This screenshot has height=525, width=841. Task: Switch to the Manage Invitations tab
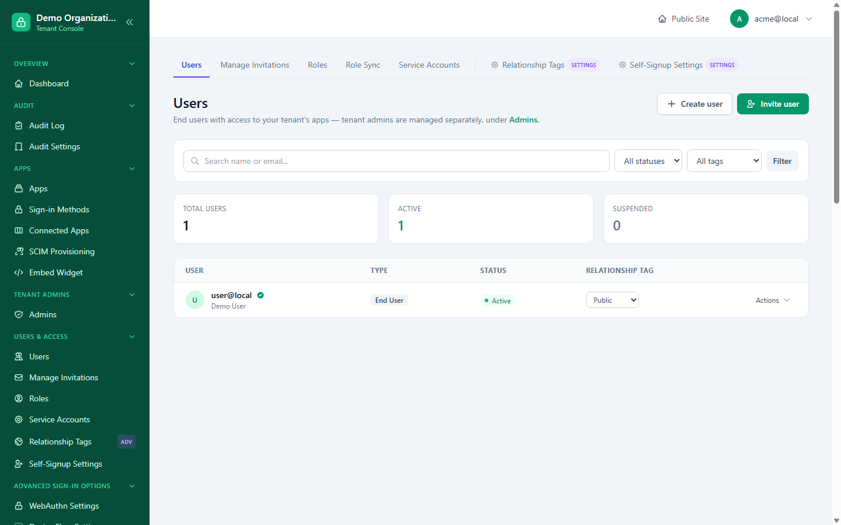[x=255, y=65]
